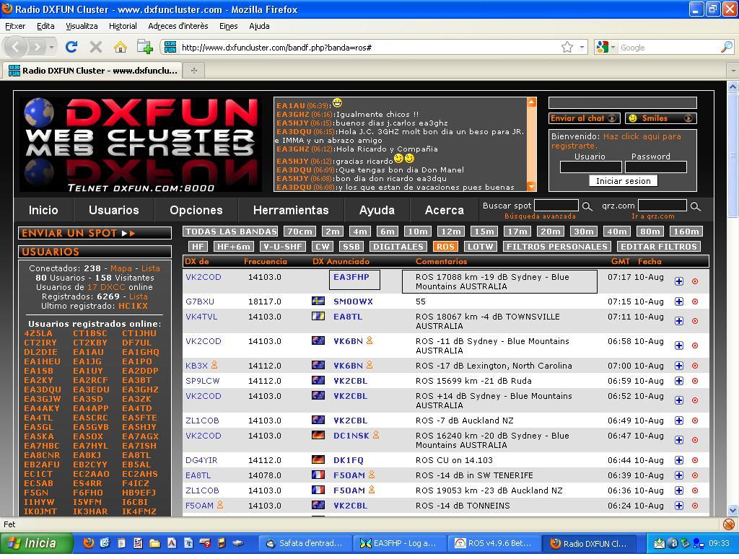The height and width of the screenshot is (559, 739).
Task: Click the magnifier icon next to Buscar spot
Action: 586,206
